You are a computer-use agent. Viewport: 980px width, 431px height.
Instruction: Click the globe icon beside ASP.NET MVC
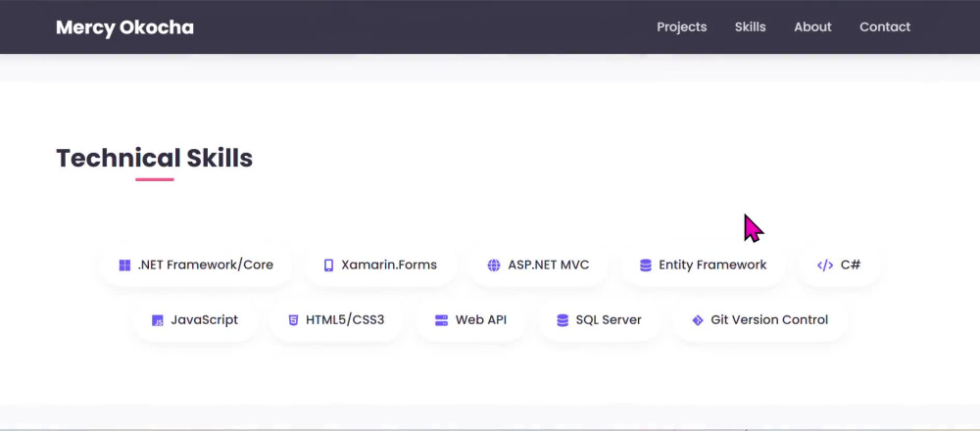(x=494, y=265)
